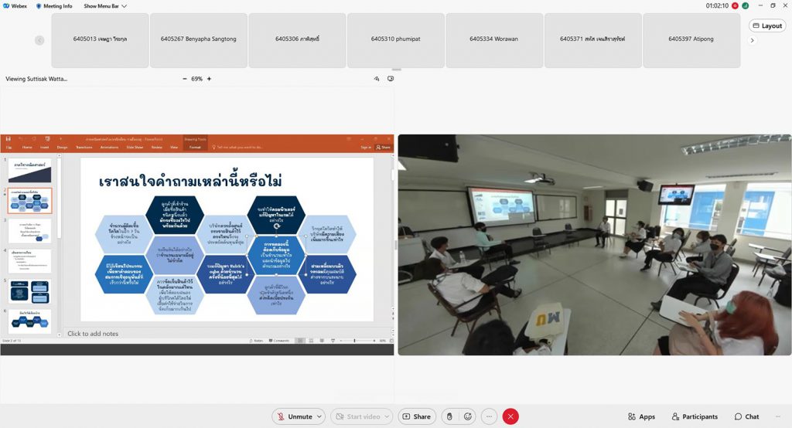This screenshot has width=792, height=428.
Task: Expand the Show Menu Bar dropdown
Action: point(105,5)
